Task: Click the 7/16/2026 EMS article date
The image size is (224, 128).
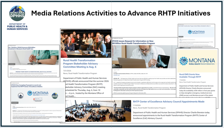Action: (183, 80)
